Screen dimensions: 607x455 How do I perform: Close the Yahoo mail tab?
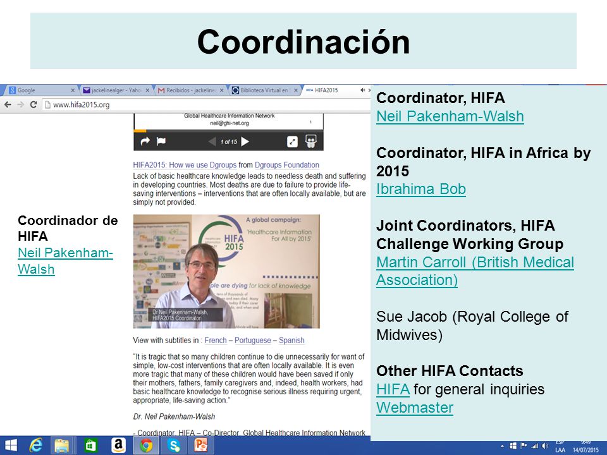pyautogui.click(x=147, y=90)
